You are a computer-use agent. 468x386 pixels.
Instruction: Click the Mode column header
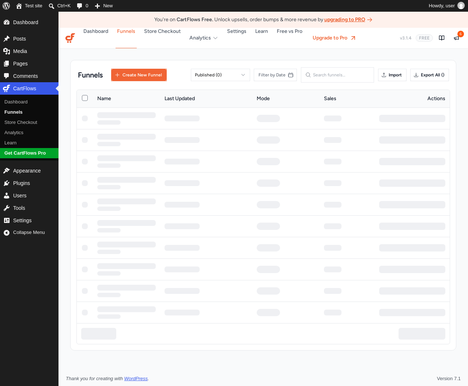(x=263, y=99)
